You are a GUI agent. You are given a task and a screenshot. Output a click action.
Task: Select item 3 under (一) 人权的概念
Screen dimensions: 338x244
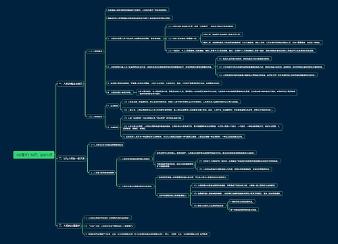coord(164,83)
